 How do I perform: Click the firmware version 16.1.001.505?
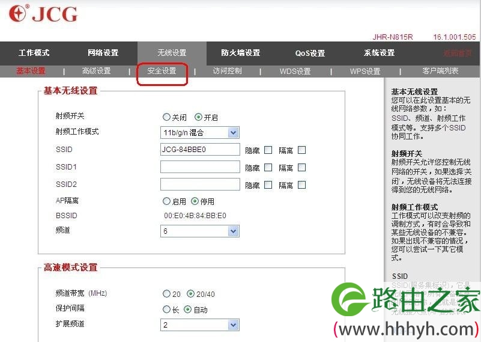point(455,37)
